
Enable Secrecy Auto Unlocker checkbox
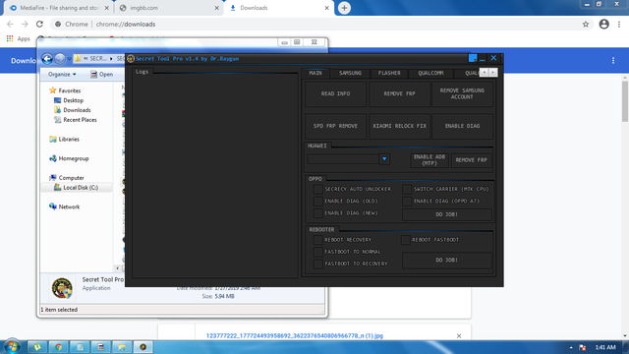(318, 189)
